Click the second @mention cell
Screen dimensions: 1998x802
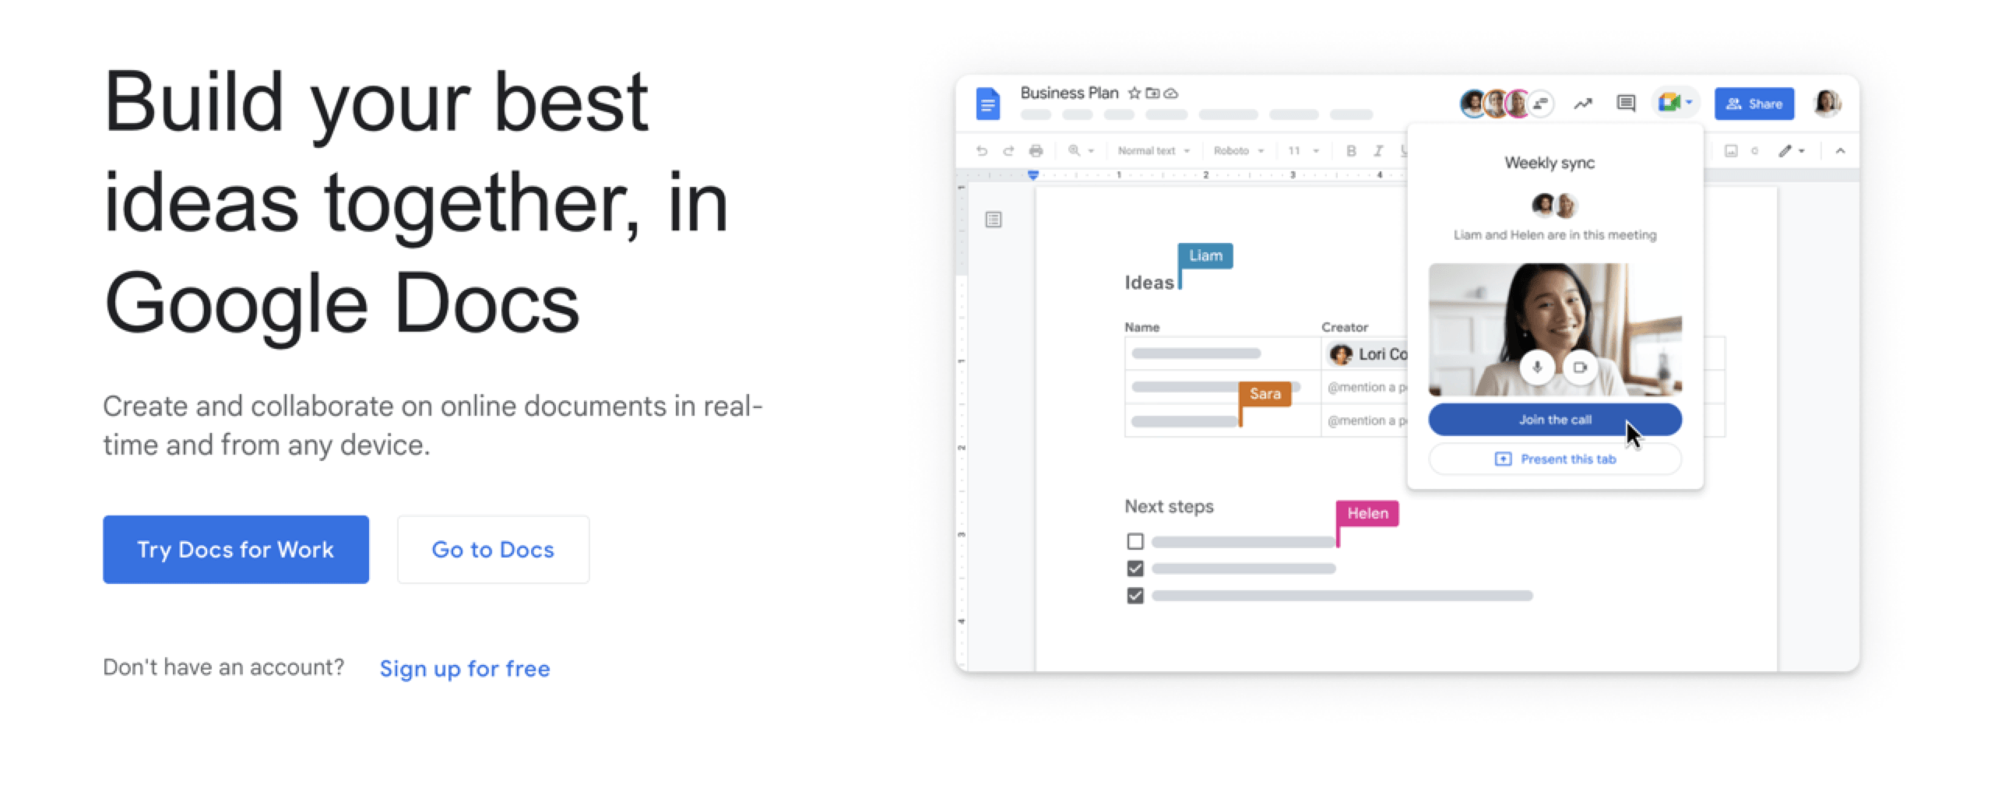click(1367, 421)
